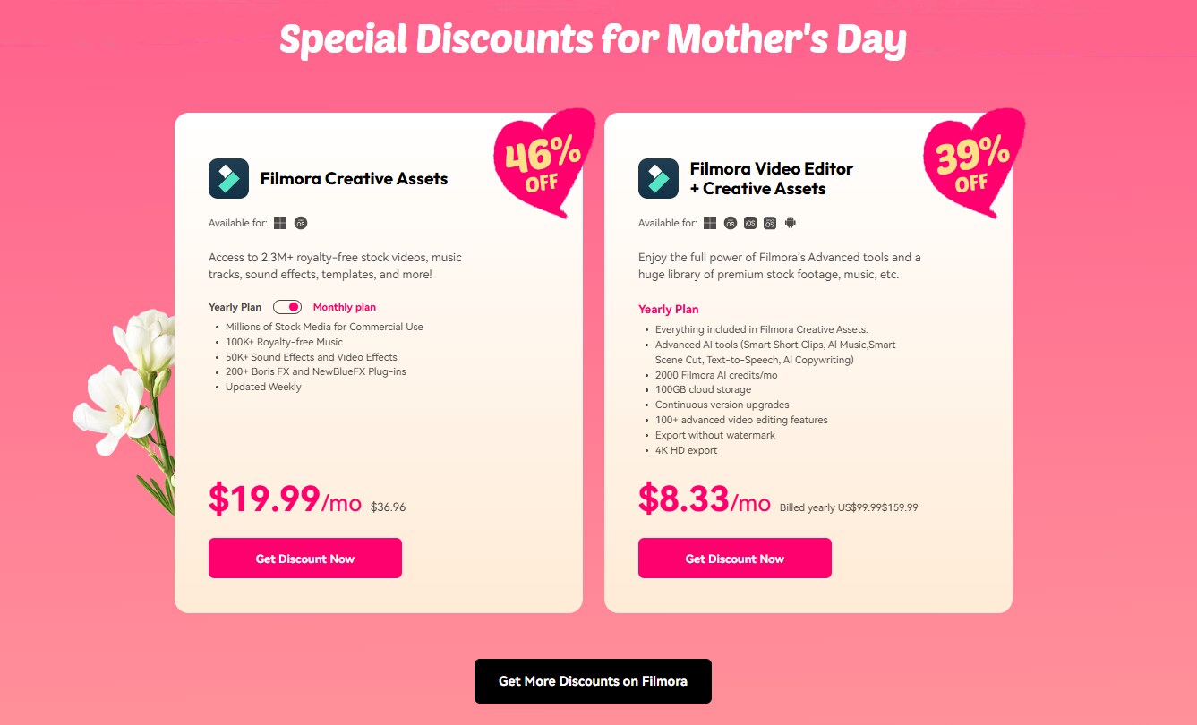The image size is (1197, 725).
Task: Click the Windows icon in the Creative Assets card
Action: pos(280,223)
